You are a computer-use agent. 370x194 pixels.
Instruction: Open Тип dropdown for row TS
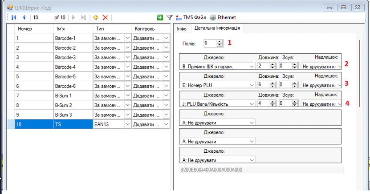127,125
